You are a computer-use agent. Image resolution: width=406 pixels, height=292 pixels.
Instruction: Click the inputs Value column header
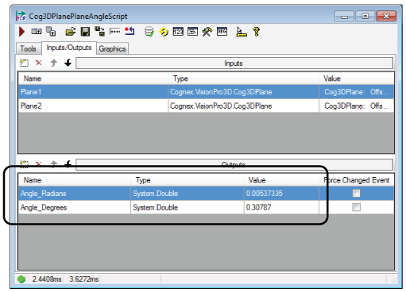[357, 79]
